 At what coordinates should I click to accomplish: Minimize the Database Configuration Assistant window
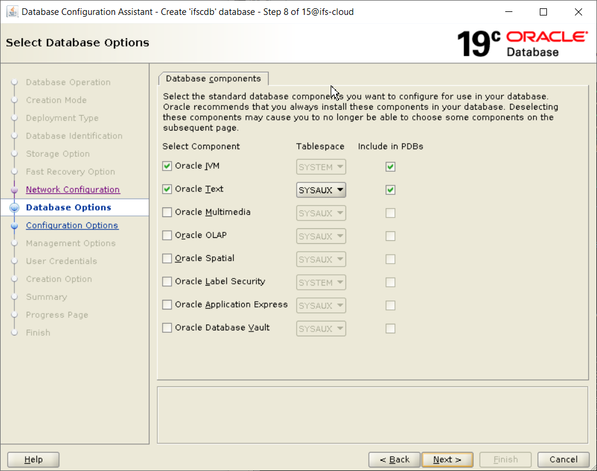pos(509,12)
